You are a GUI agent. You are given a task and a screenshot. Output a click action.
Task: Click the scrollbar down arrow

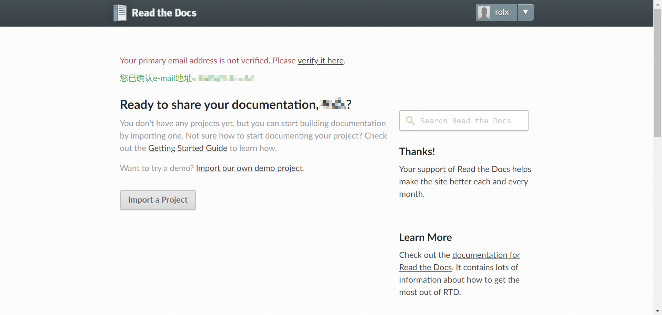(658, 311)
